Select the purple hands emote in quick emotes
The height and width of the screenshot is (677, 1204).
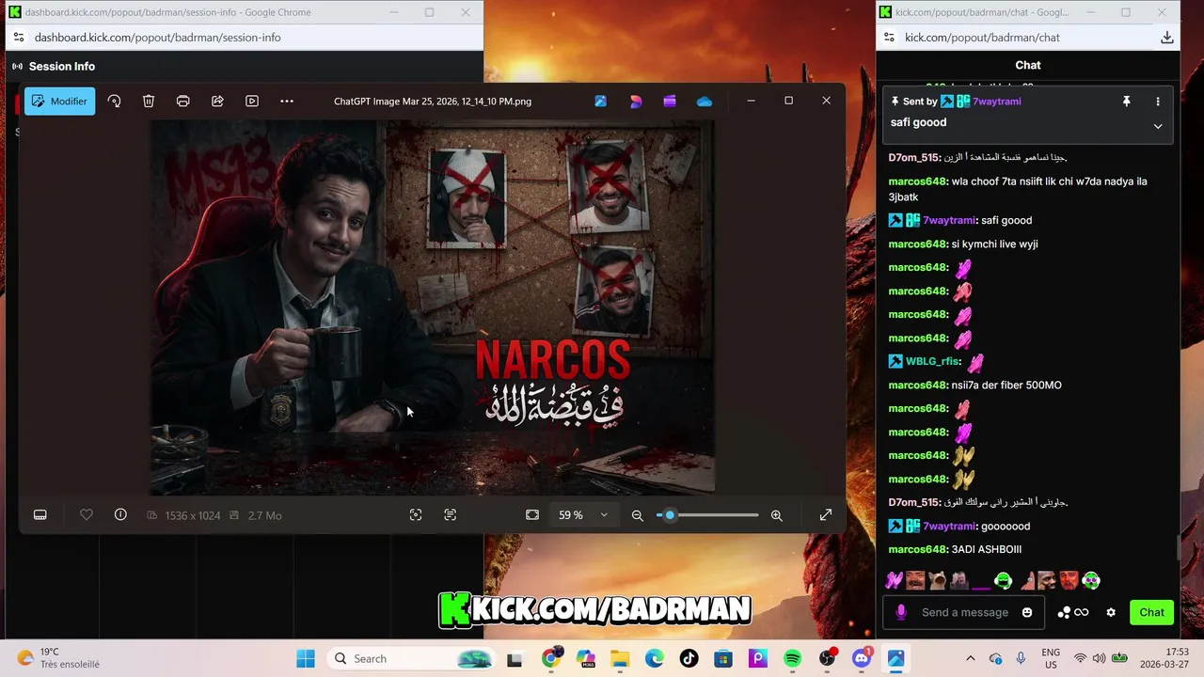[894, 580]
